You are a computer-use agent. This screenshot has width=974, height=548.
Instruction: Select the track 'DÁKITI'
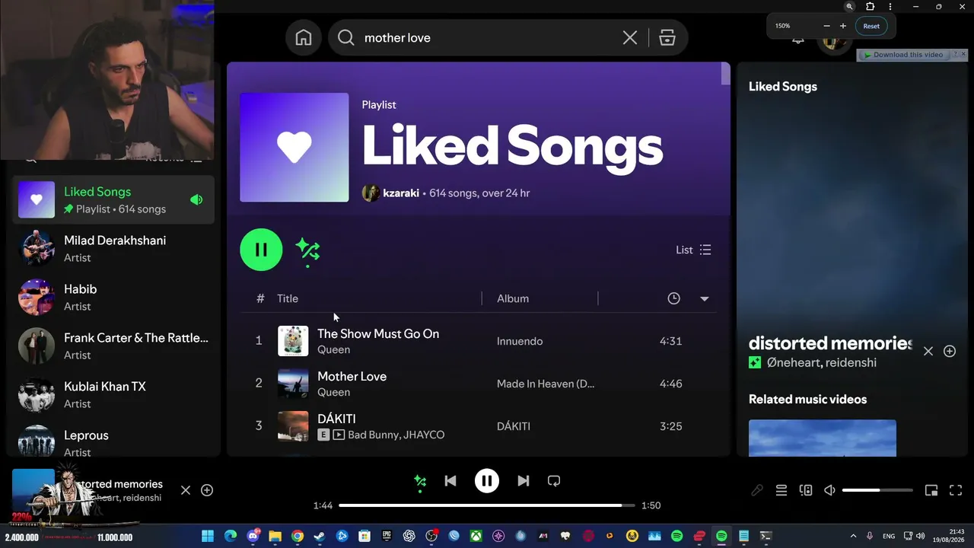pos(336,419)
